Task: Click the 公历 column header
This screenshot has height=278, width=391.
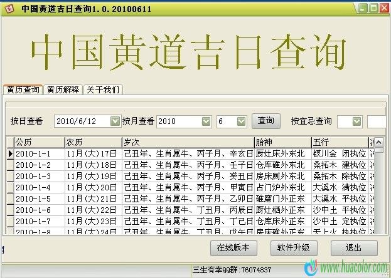Action: 40,142
